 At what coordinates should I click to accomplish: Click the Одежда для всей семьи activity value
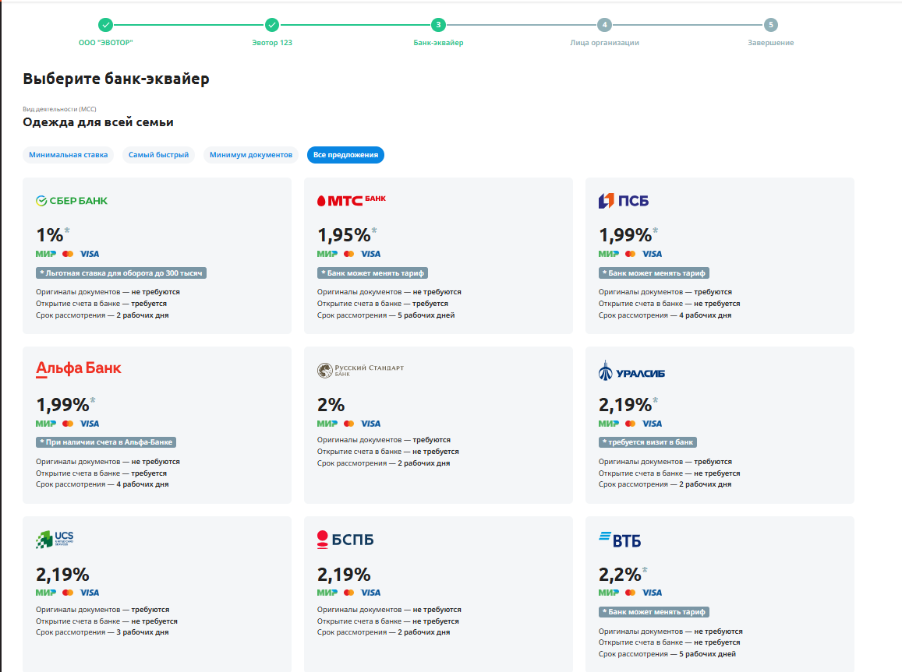pyautogui.click(x=98, y=122)
